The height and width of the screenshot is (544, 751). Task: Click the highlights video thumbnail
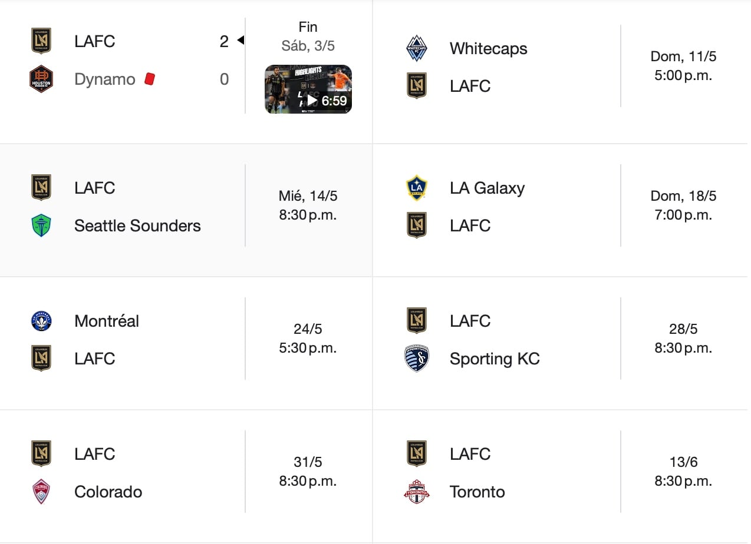pos(308,89)
